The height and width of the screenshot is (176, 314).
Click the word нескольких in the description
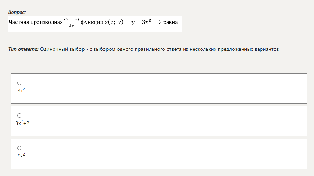(203, 49)
